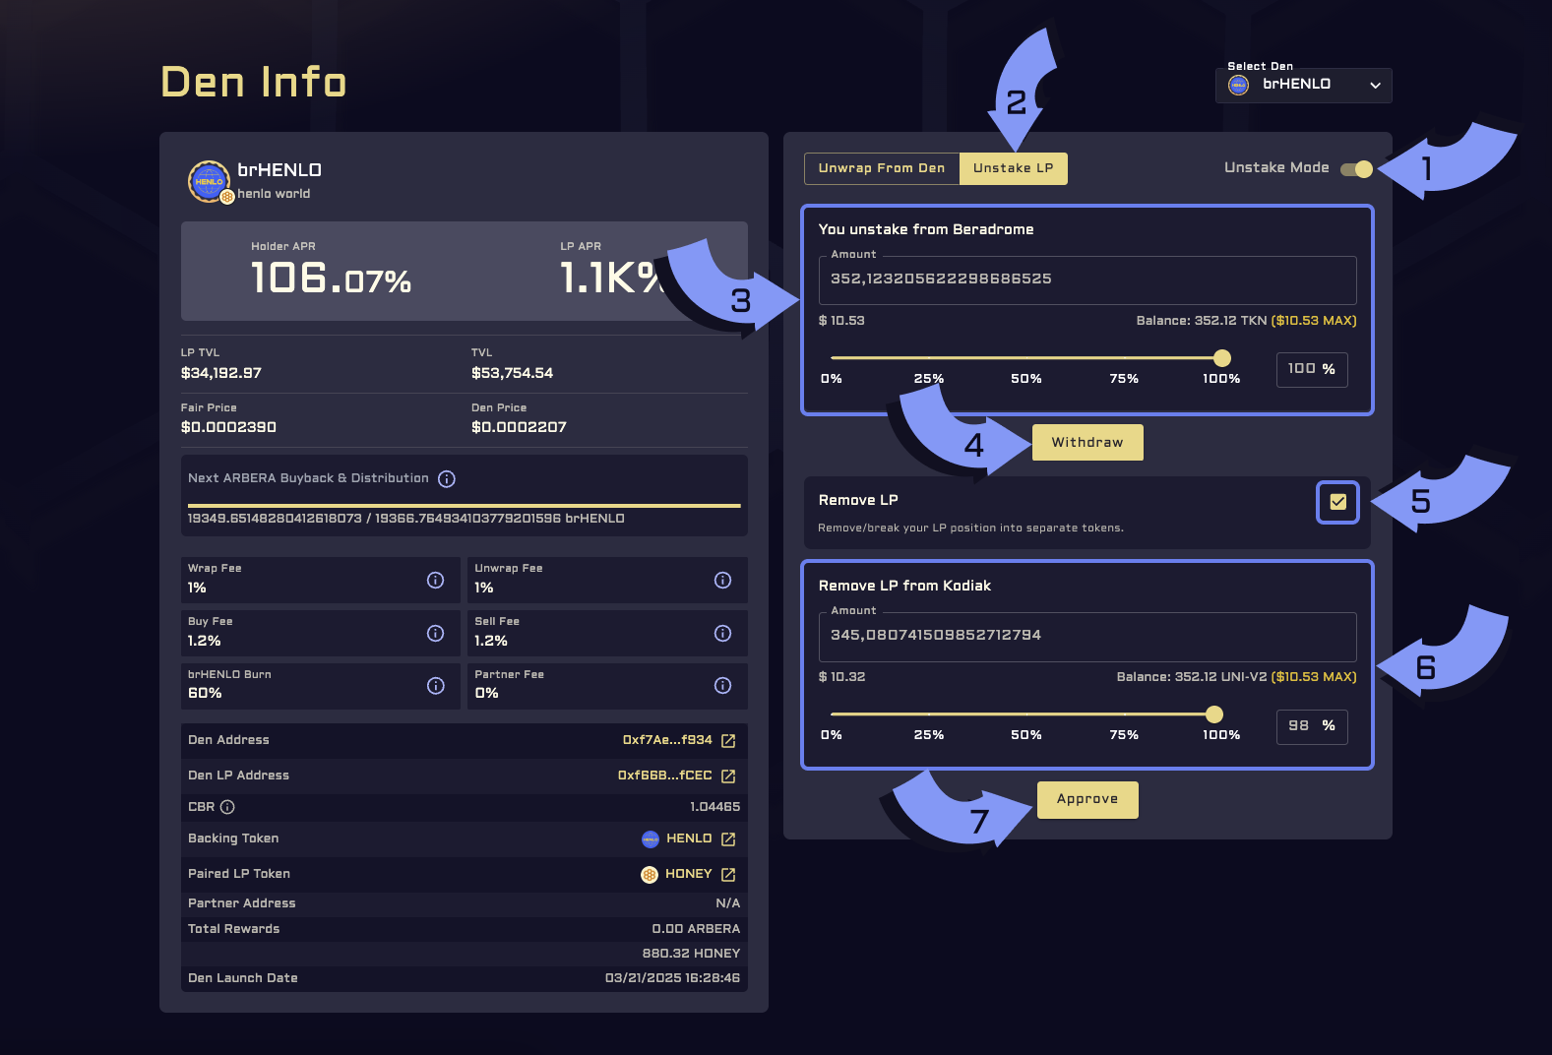This screenshot has height=1055, width=1552.
Task: Switch to Unwrap From Den tab
Action: [881, 168]
